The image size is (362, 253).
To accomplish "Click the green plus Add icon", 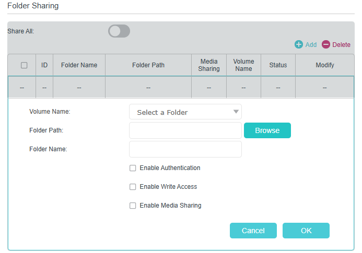I will pyautogui.click(x=298, y=44).
